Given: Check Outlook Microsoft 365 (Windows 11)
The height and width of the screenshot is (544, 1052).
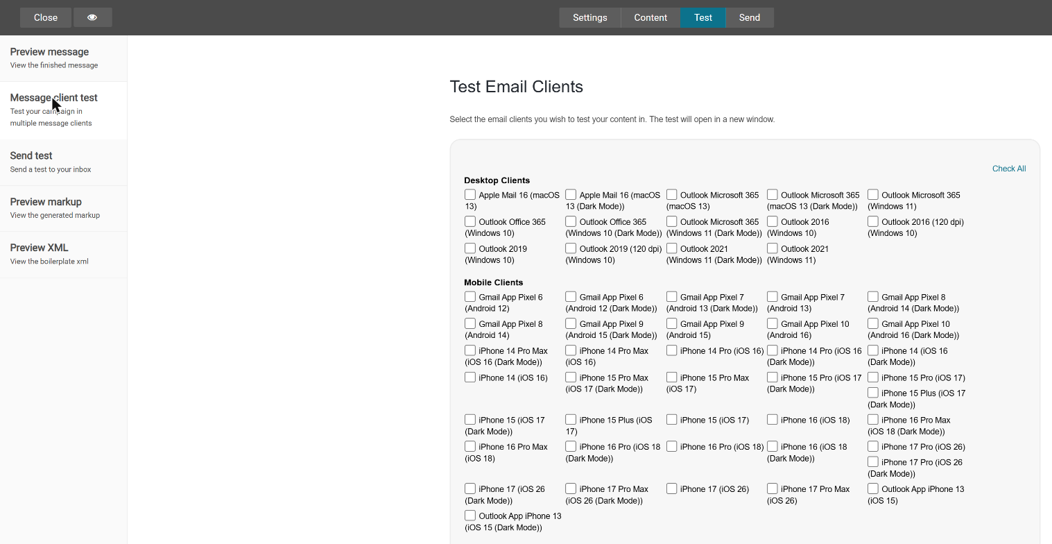Looking at the screenshot, I should [873, 195].
